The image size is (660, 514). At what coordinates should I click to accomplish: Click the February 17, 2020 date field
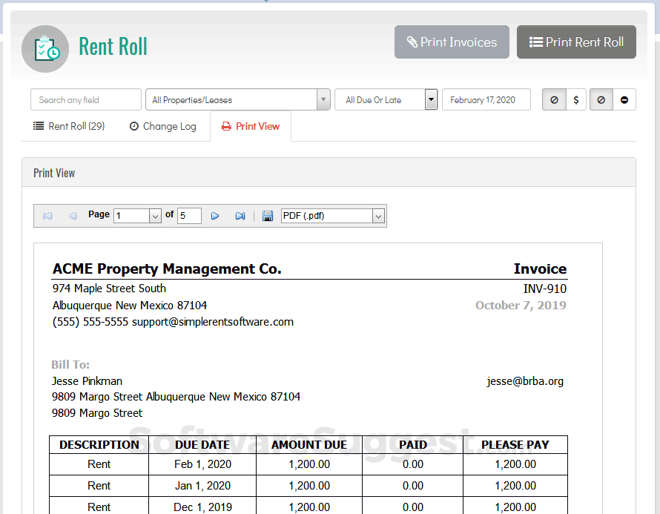click(486, 99)
